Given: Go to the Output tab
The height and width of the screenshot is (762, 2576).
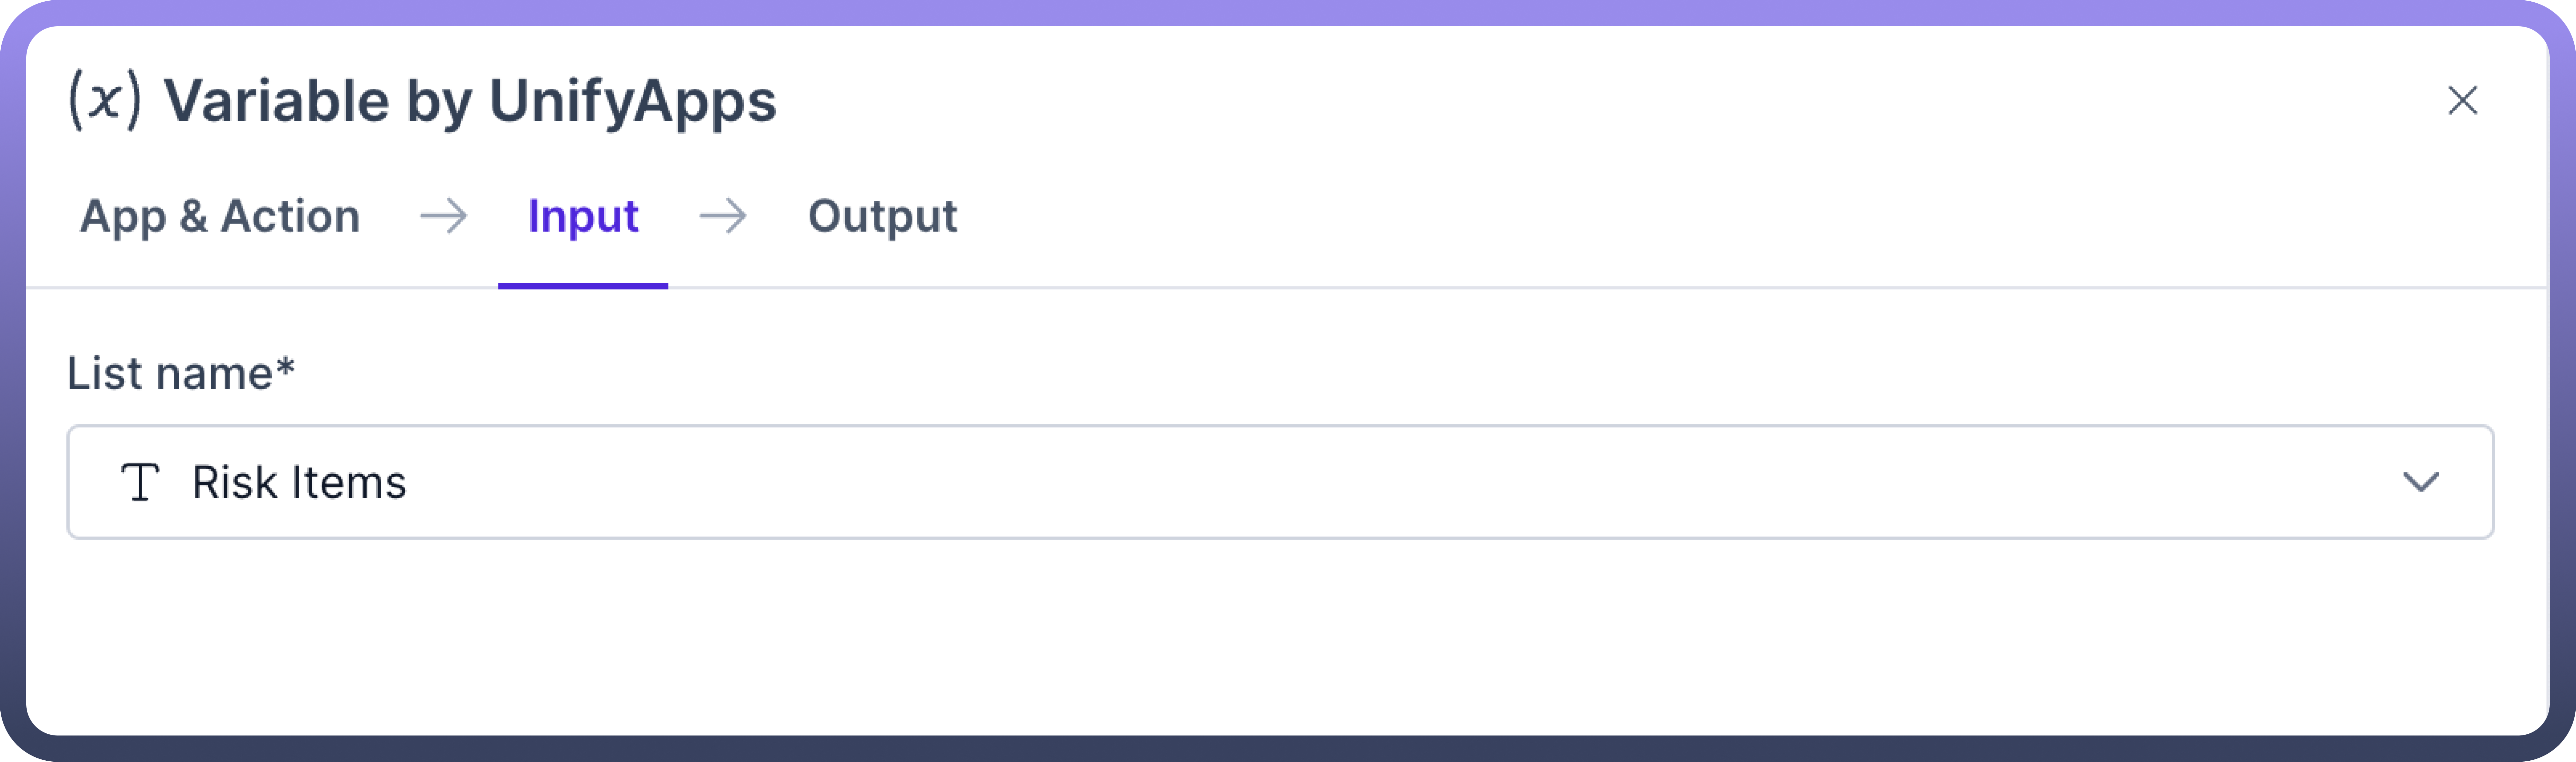Looking at the screenshot, I should tap(882, 216).
